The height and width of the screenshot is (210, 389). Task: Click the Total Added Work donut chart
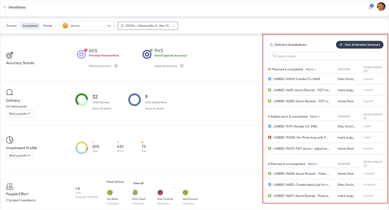pos(134,100)
